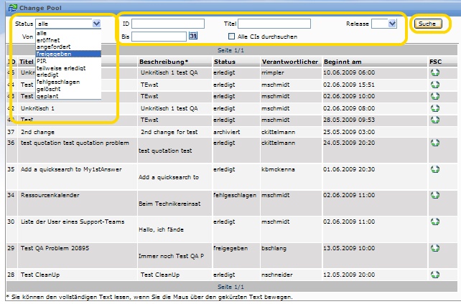
Task: Click FSC icon for 02.06.2009 08:00 change
Action: pos(435,108)
